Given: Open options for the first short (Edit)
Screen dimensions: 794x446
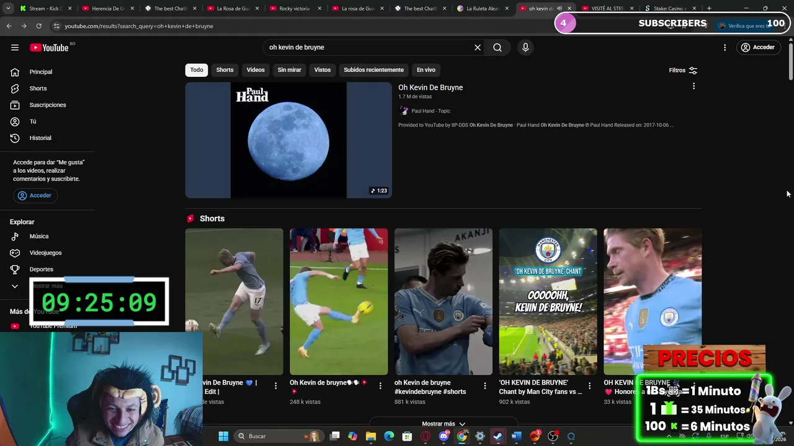Looking at the screenshot, I should 275,386.
